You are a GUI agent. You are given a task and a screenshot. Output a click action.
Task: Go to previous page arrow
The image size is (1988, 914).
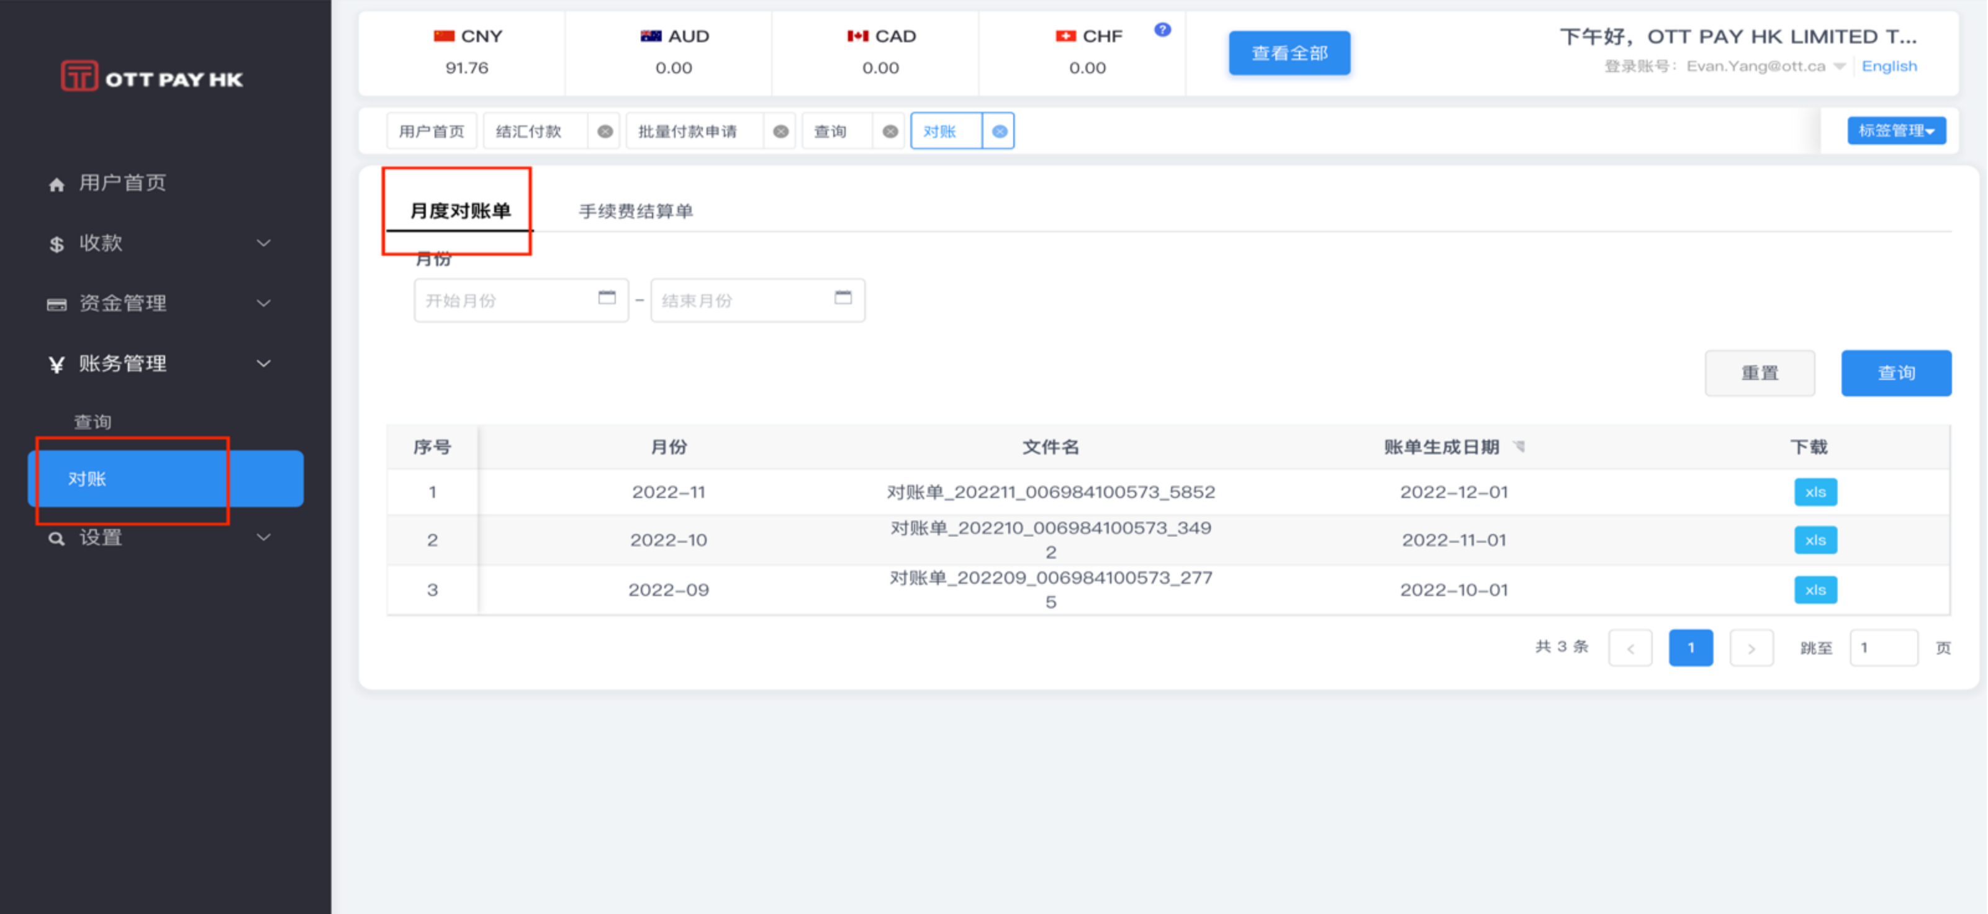pyautogui.click(x=1630, y=648)
